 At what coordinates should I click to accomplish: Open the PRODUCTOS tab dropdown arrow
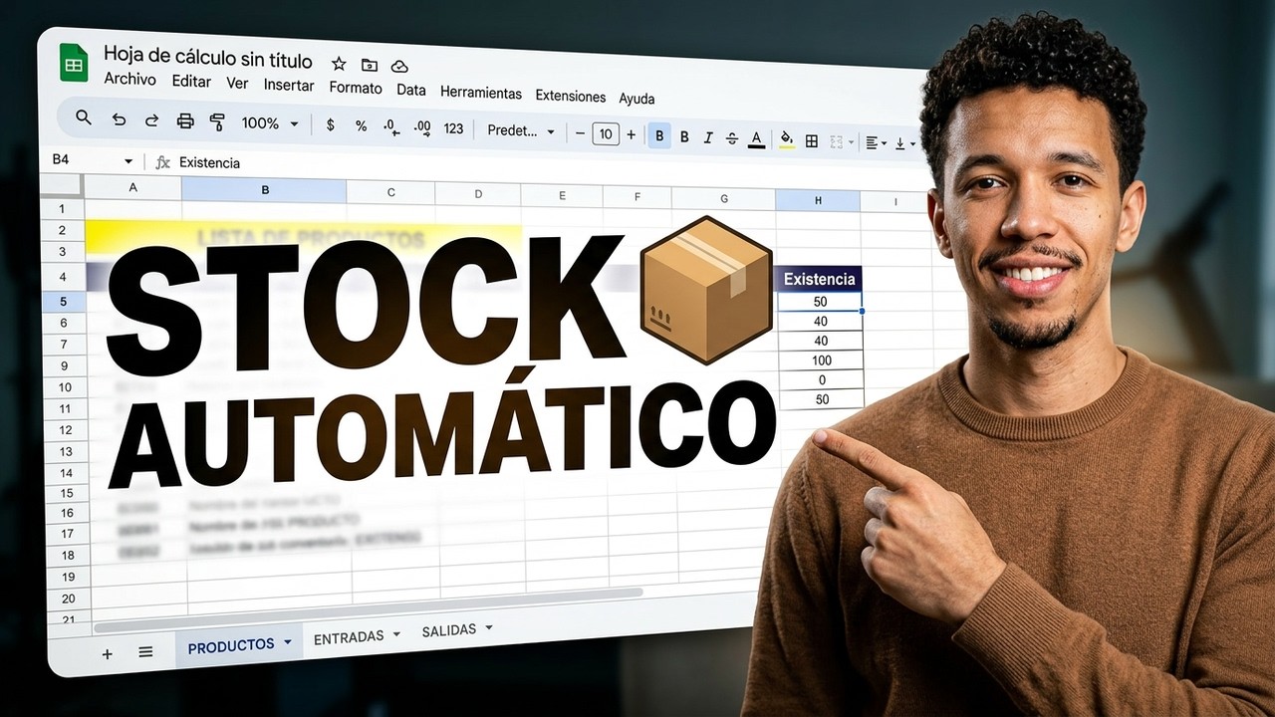[288, 642]
